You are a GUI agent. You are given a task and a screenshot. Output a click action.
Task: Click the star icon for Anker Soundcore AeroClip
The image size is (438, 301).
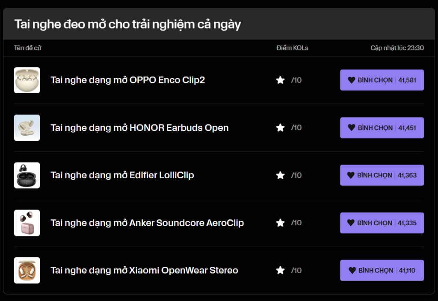(x=280, y=223)
